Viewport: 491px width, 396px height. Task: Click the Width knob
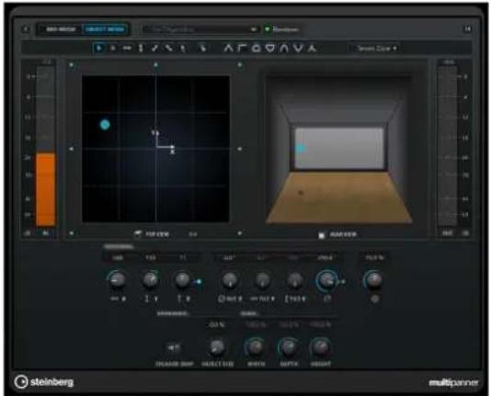tap(256, 347)
